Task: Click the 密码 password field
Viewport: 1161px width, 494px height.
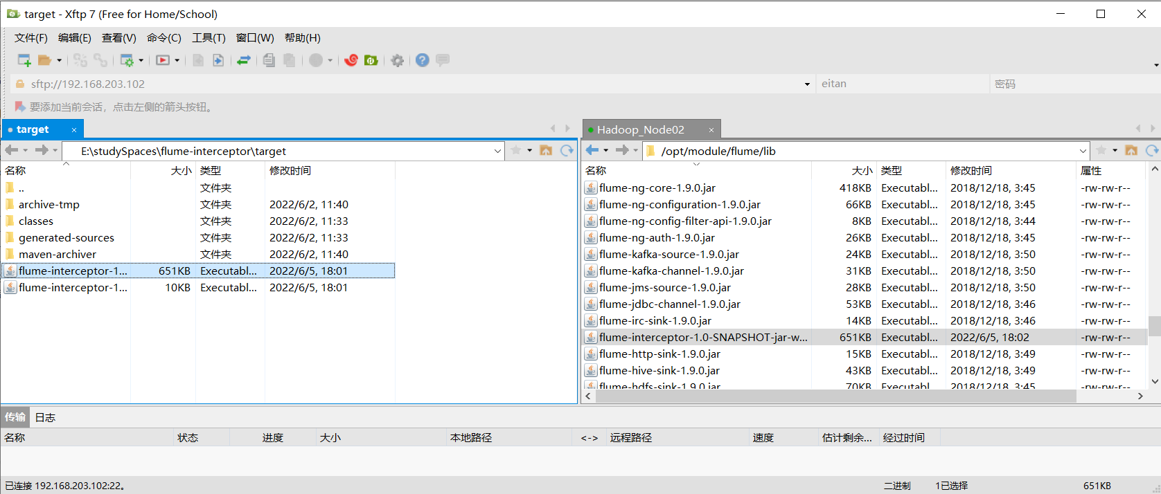Action: pyautogui.click(x=1075, y=84)
